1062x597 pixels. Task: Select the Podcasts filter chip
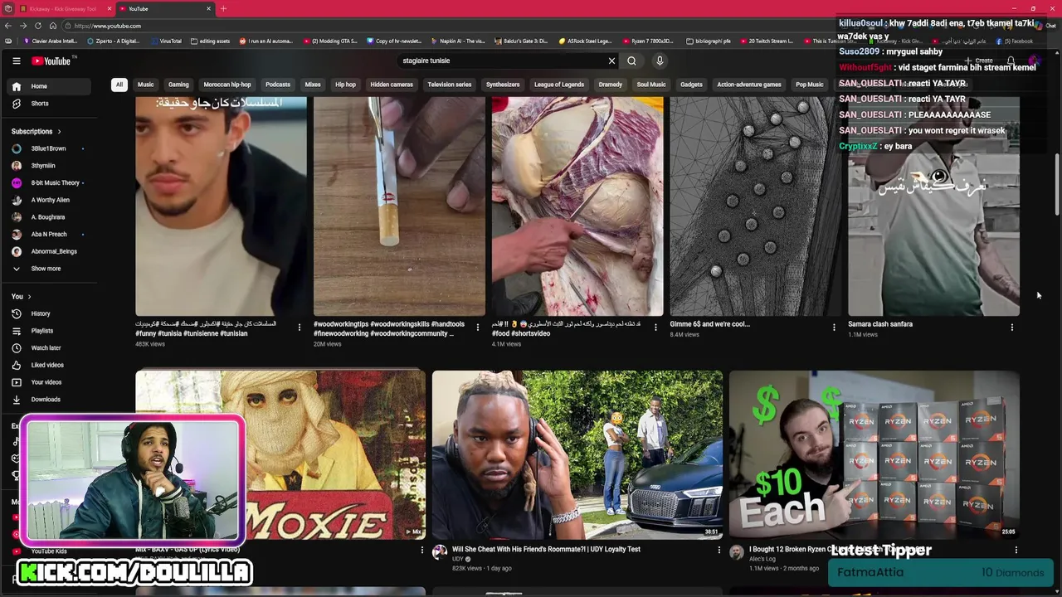click(x=278, y=85)
